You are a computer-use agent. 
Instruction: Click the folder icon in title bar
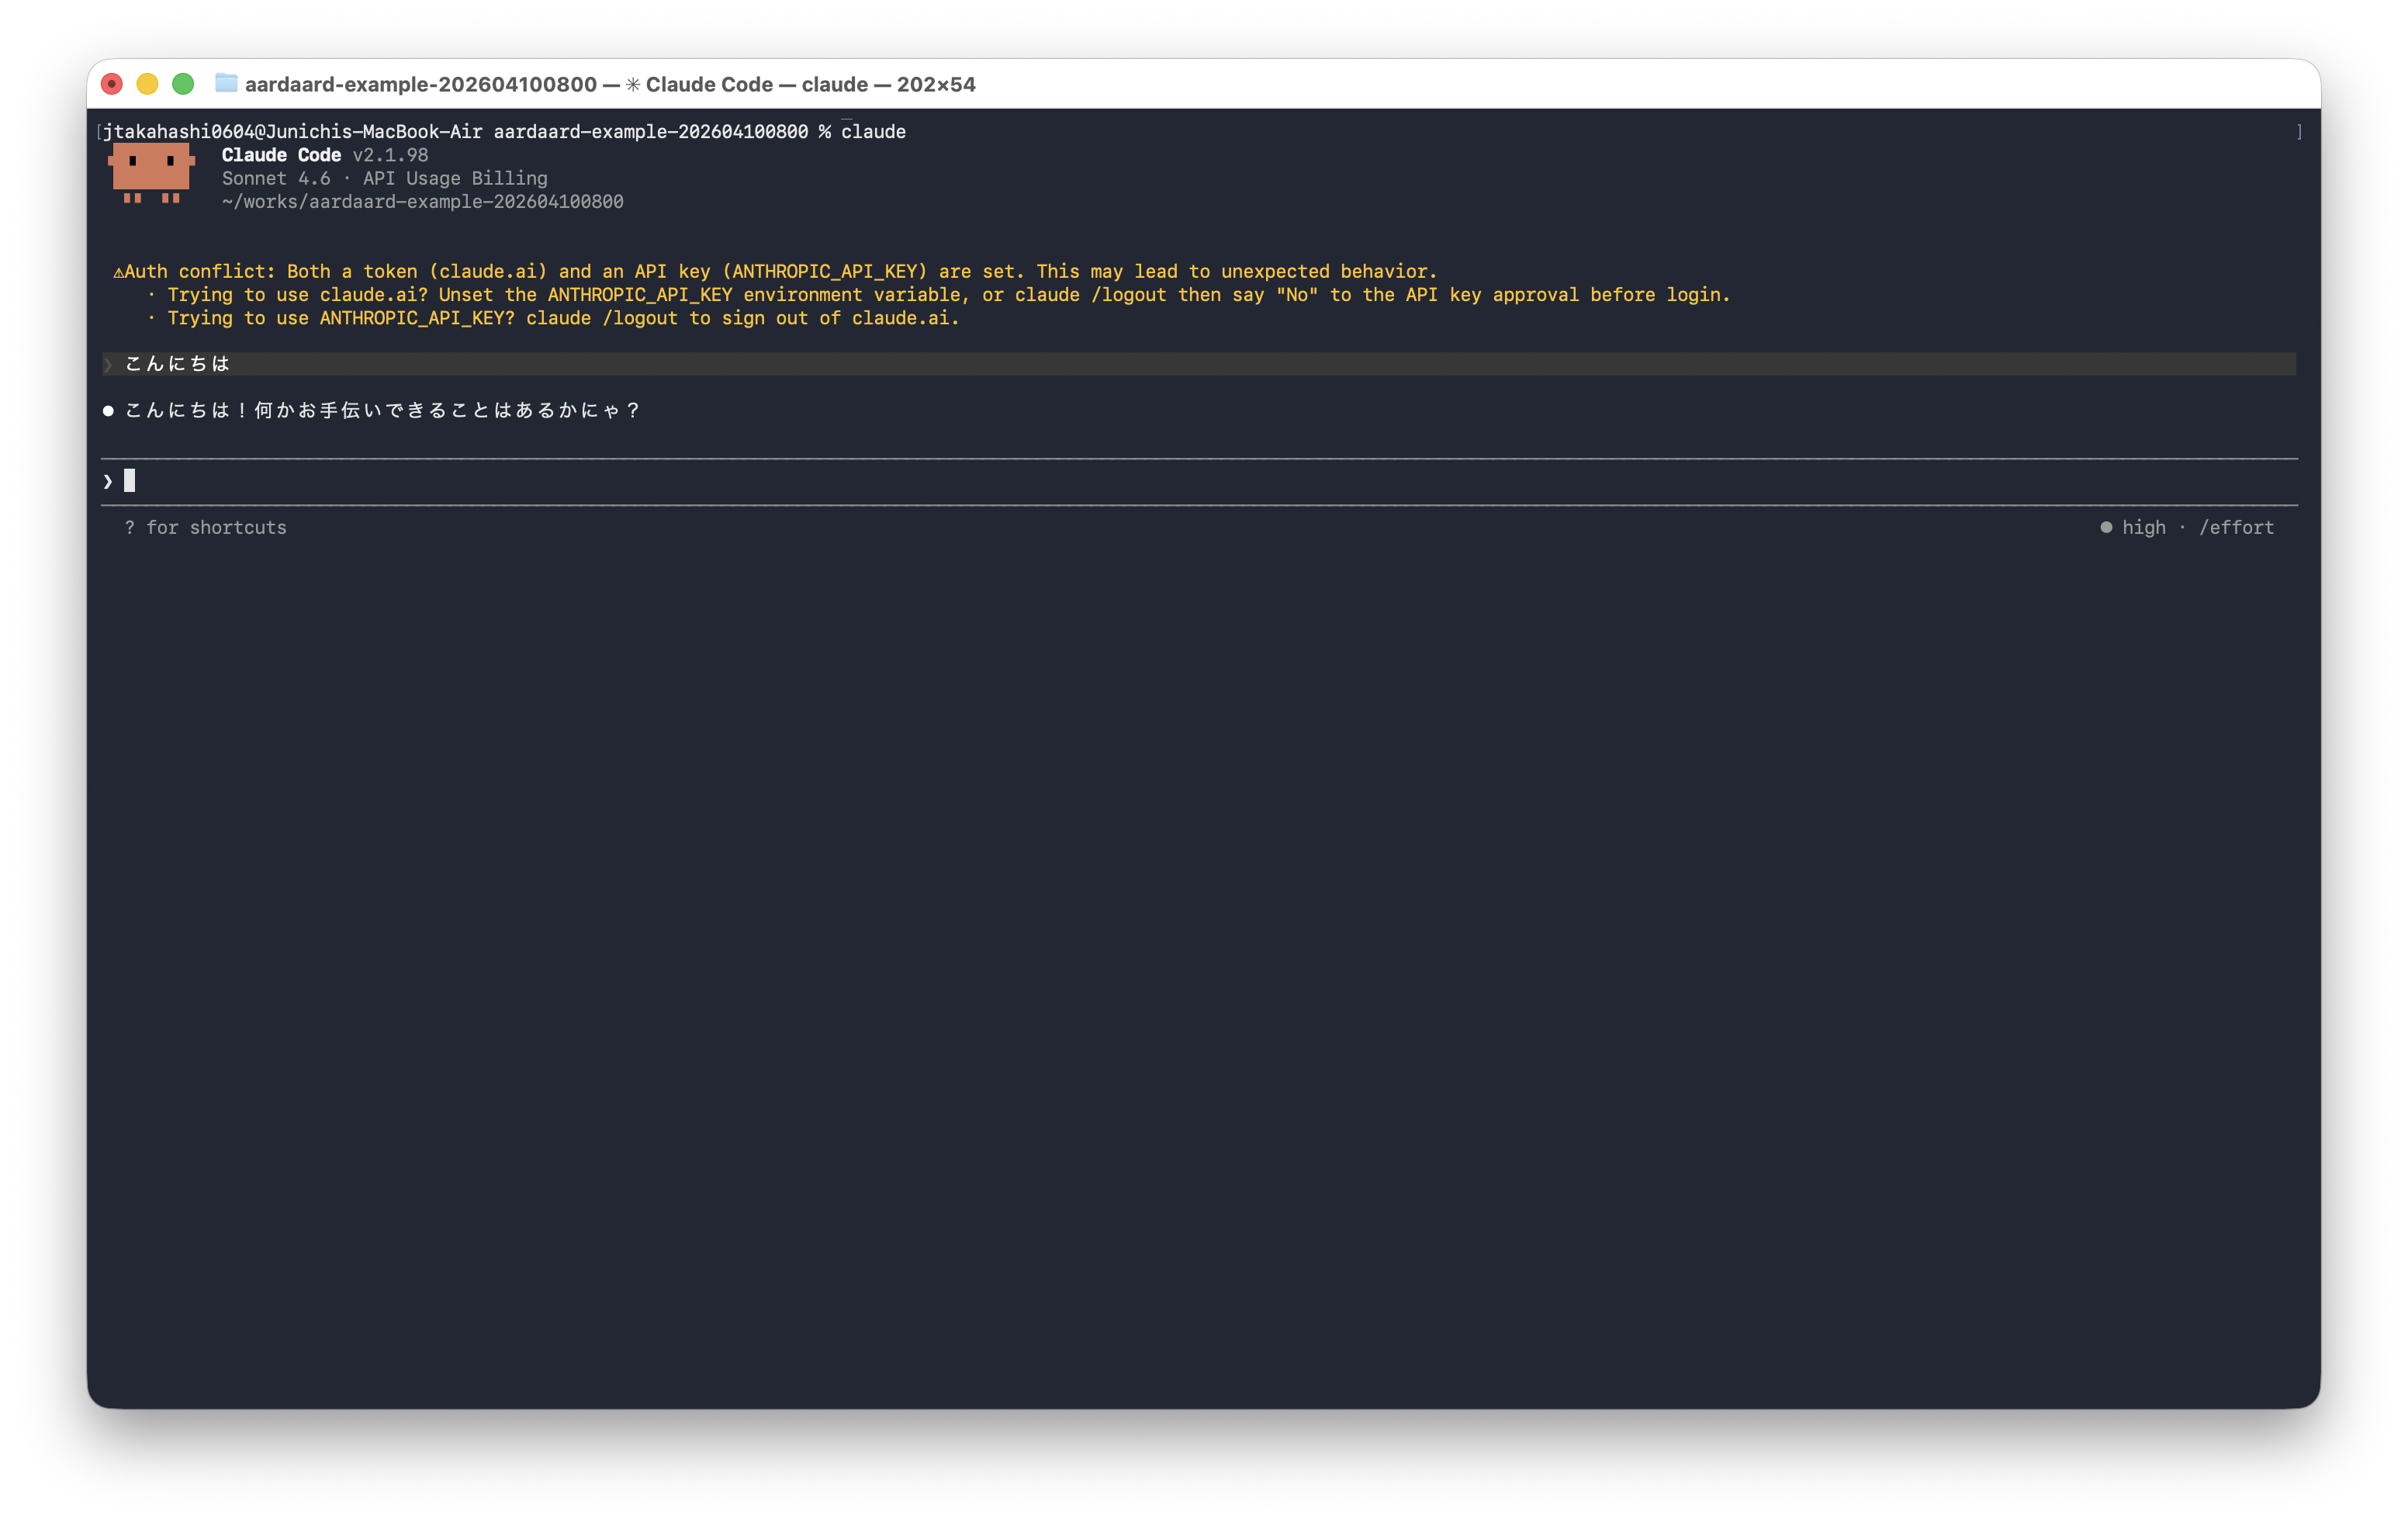pyautogui.click(x=226, y=84)
